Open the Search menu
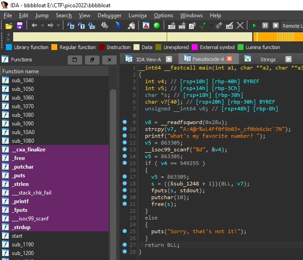The image size is (303, 260). 64,15
